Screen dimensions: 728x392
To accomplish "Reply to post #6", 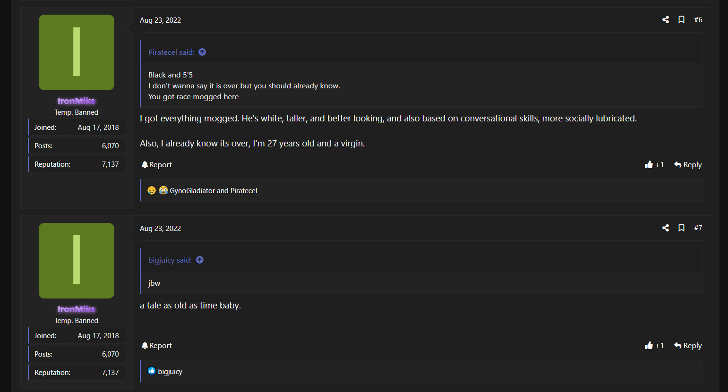I will click(x=688, y=165).
